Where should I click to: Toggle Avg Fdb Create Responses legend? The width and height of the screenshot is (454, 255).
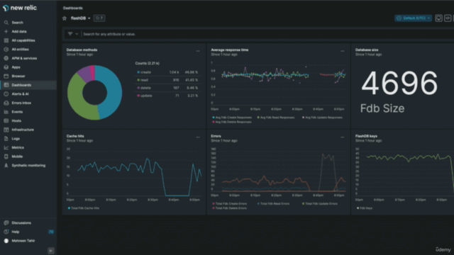click(x=232, y=118)
